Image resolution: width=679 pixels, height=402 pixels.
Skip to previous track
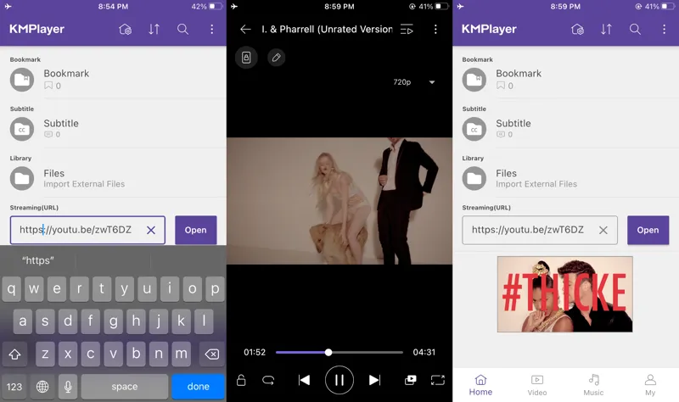(x=304, y=380)
